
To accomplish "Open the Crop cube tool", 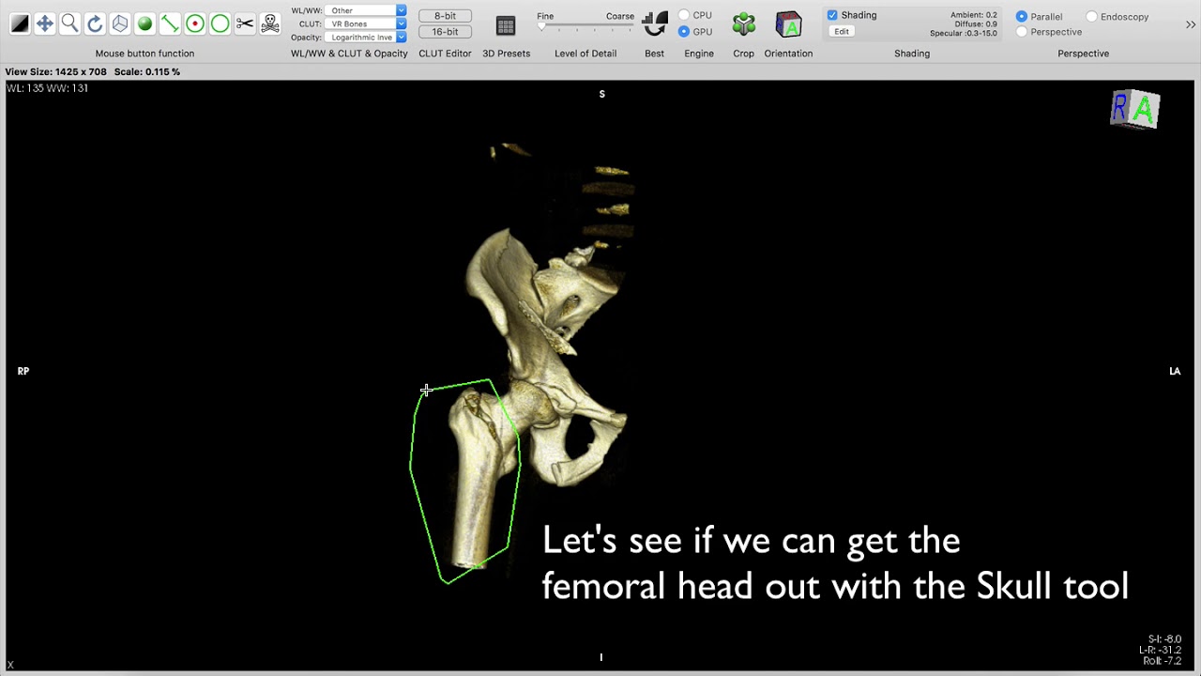I will tap(744, 24).
